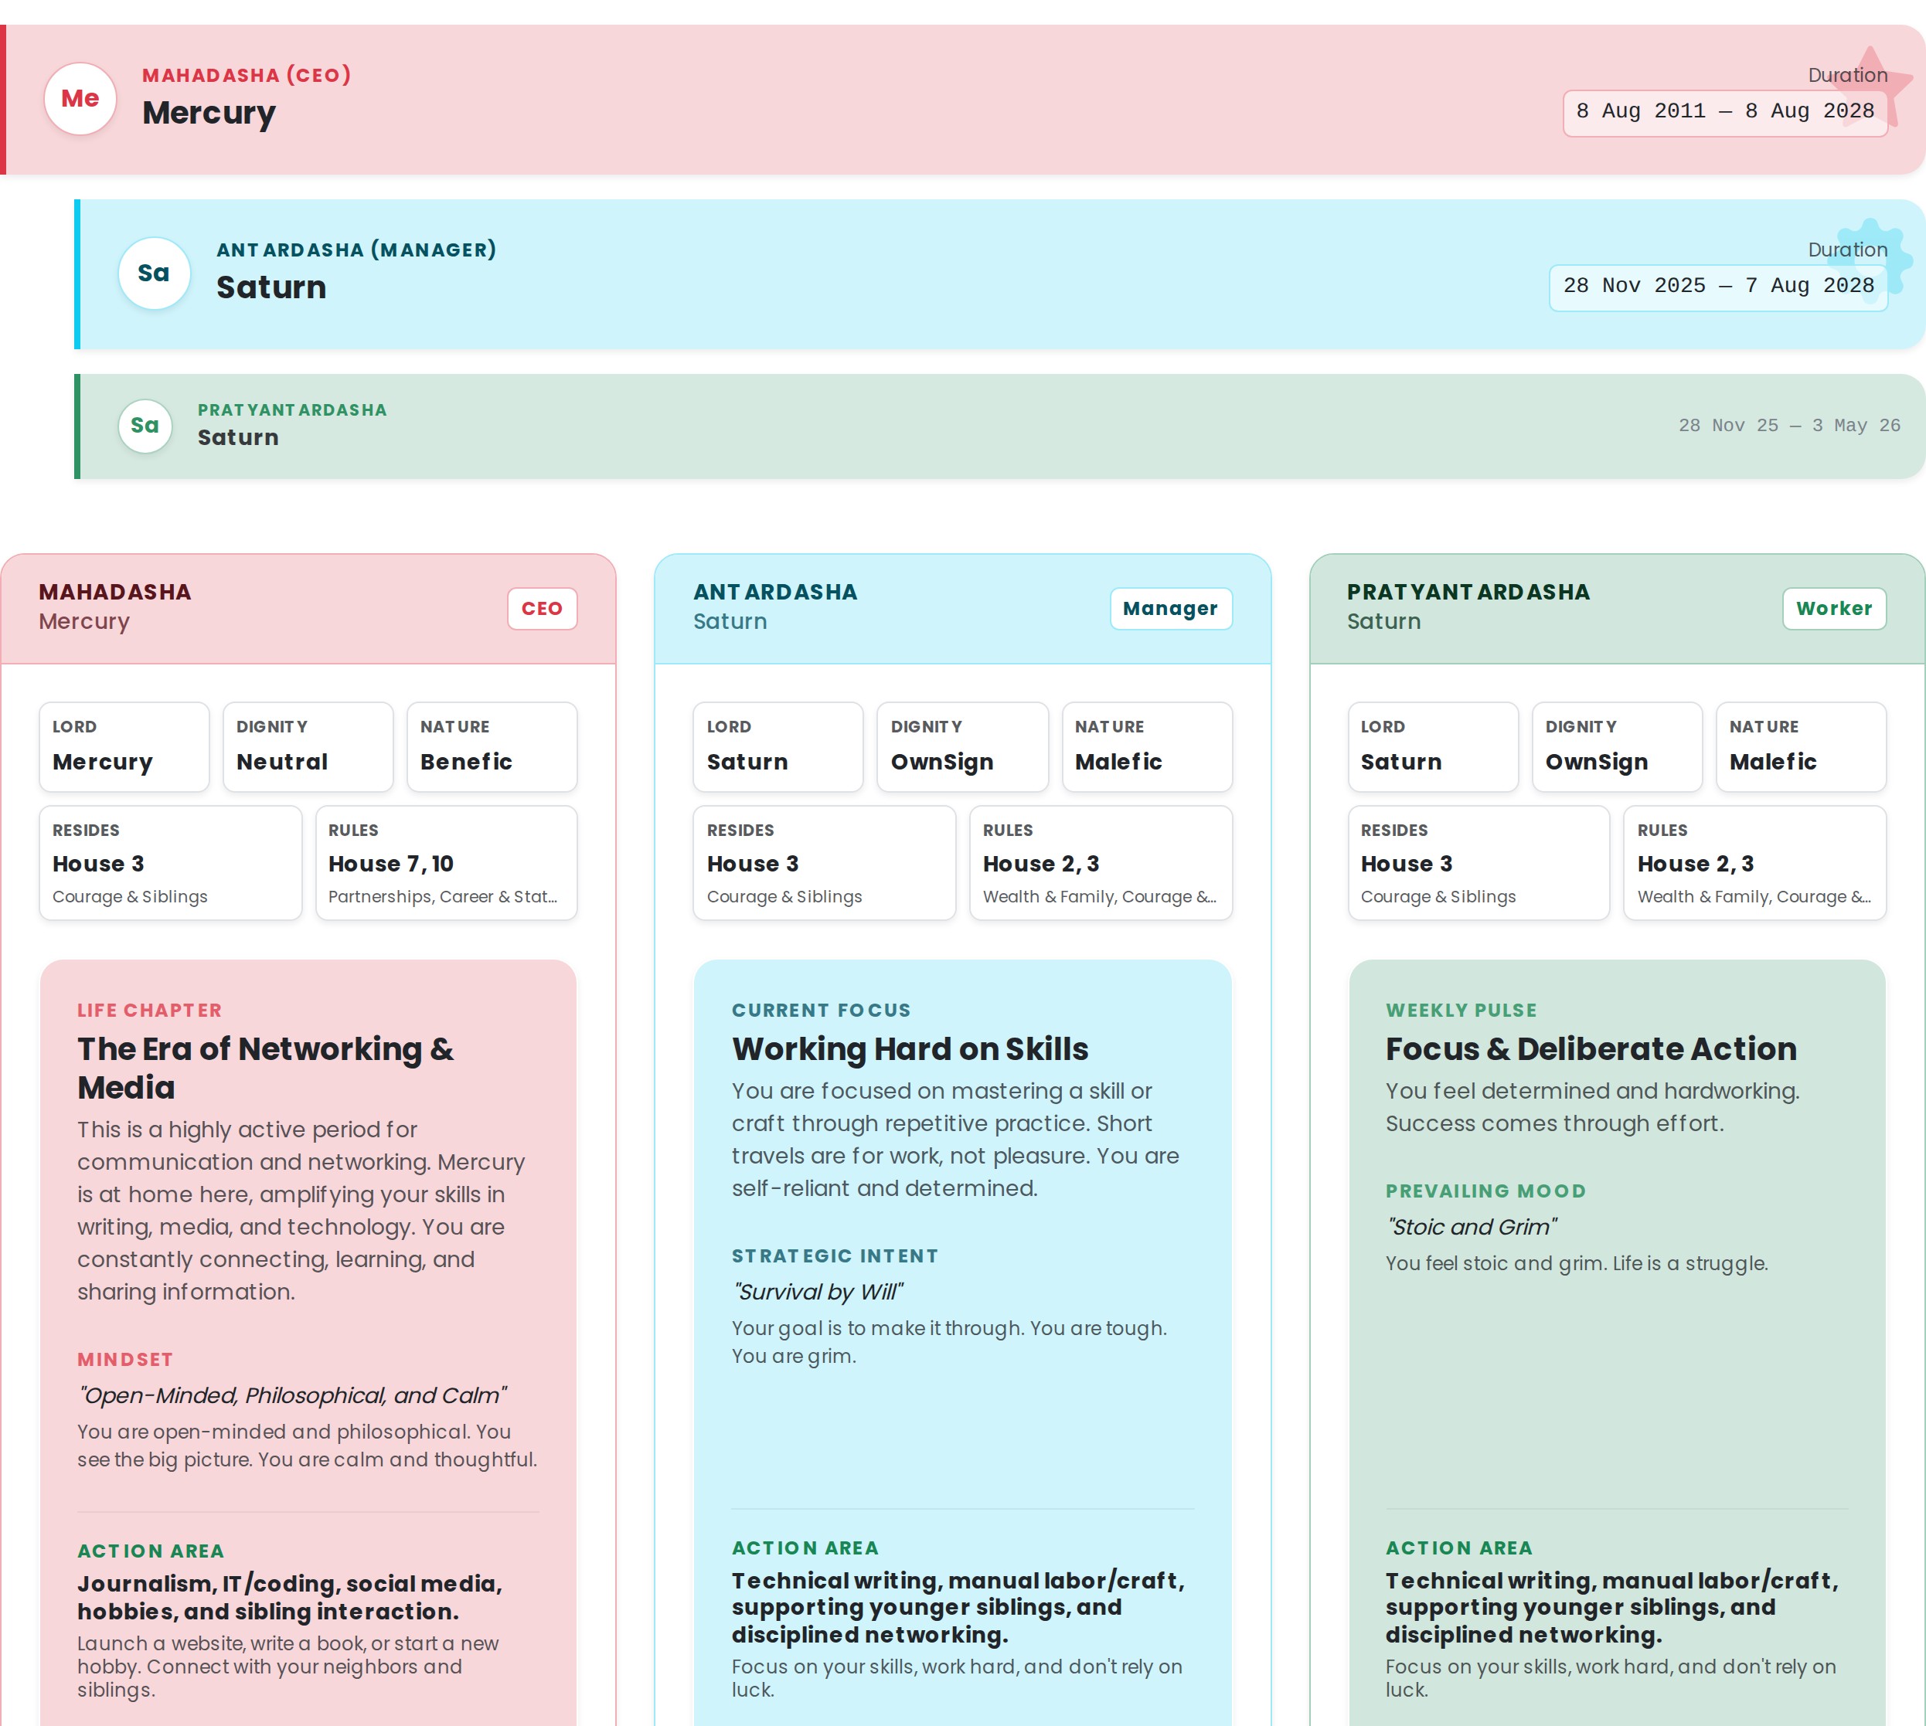
Task: Click the Me circle icon for Mercury
Action: coord(80,99)
